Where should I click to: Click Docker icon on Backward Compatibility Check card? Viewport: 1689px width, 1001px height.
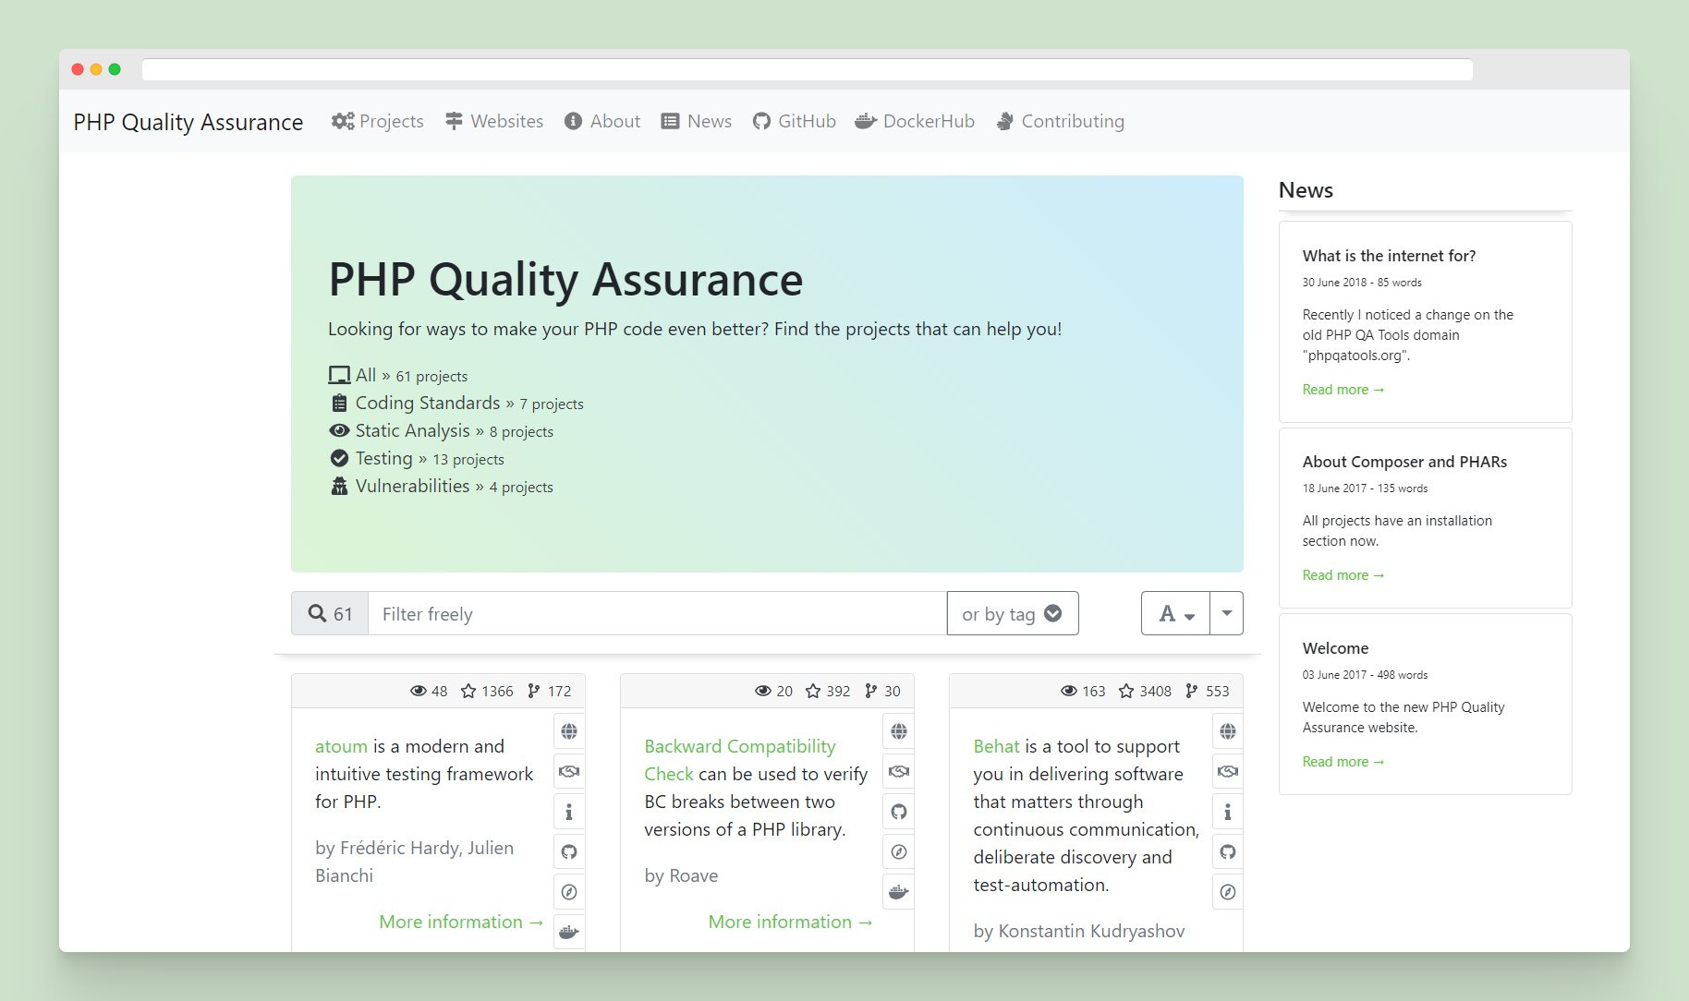click(898, 892)
